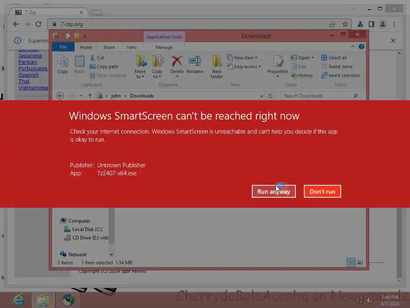The width and height of the screenshot is (410, 308).
Task: Click Paste shortcut in Clipboard group
Action: click(108, 75)
